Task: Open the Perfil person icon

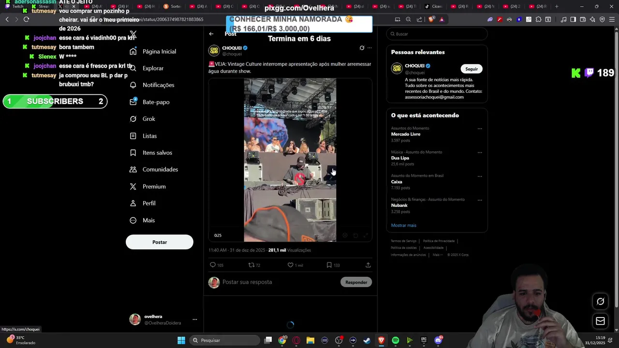Action: pos(133,203)
